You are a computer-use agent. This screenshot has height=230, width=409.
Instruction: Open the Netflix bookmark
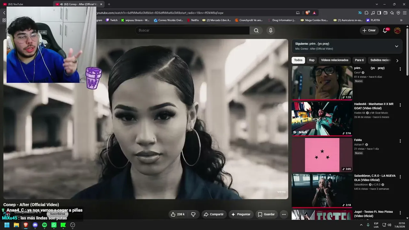tap(193, 20)
